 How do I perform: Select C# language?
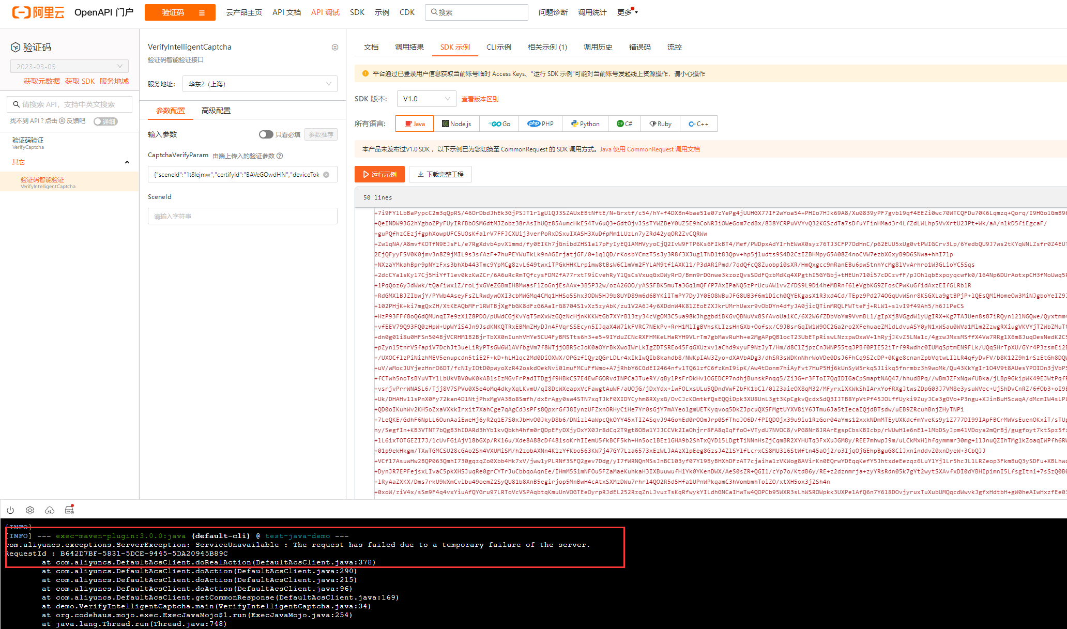[624, 124]
